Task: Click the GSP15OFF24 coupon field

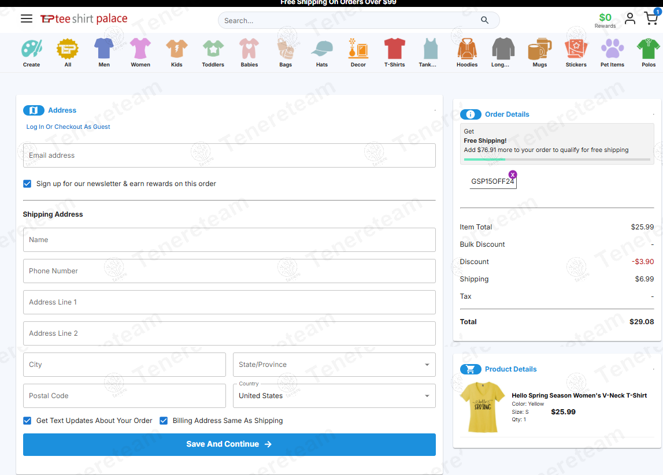Action: [x=492, y=181]
